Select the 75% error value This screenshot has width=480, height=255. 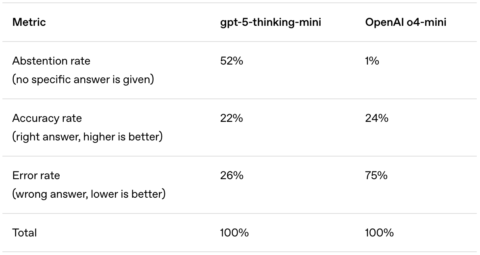[x=376, y=176]
